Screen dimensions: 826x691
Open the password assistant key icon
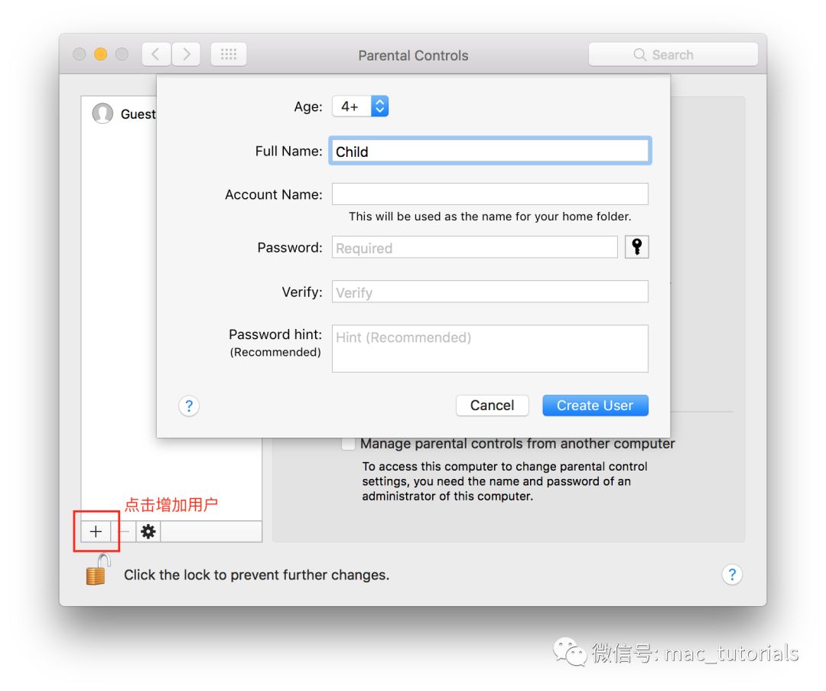[x=636, y=247]
